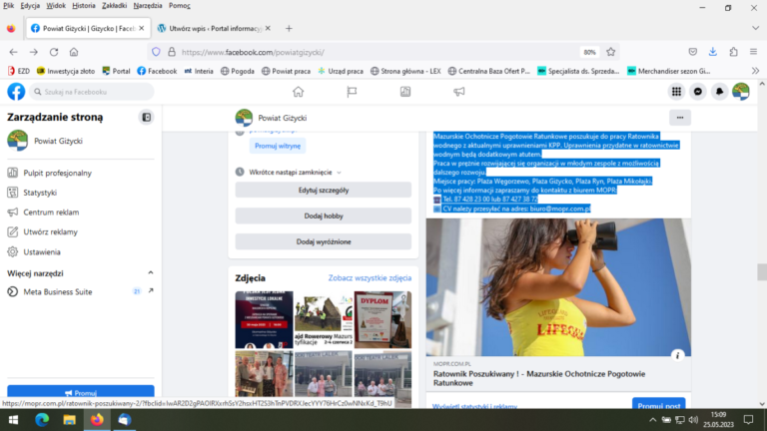Open Urząd praca bookmark
The width and height of the screenshot is (767, 431).
(x=341, y=71)
